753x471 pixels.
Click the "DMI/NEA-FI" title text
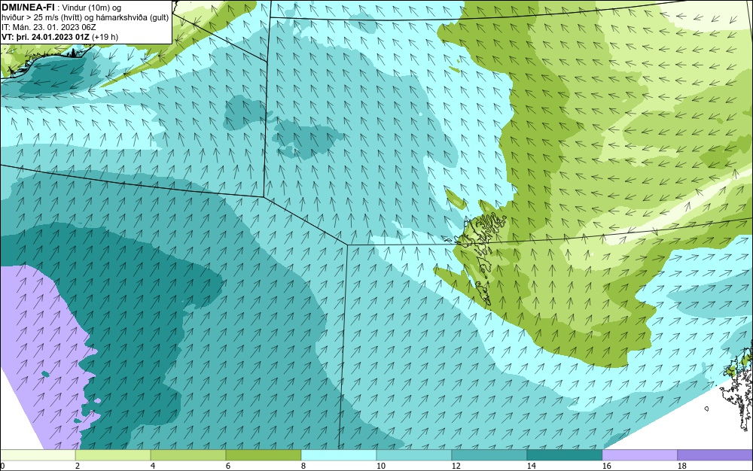pos(28,8)
